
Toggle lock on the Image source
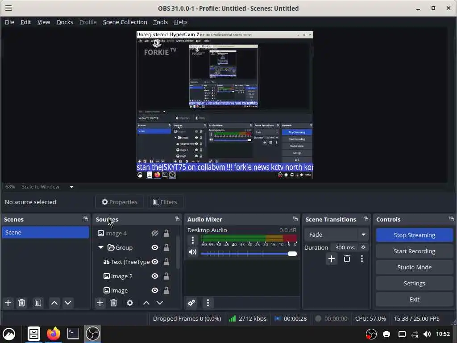(x=166, y=290)
